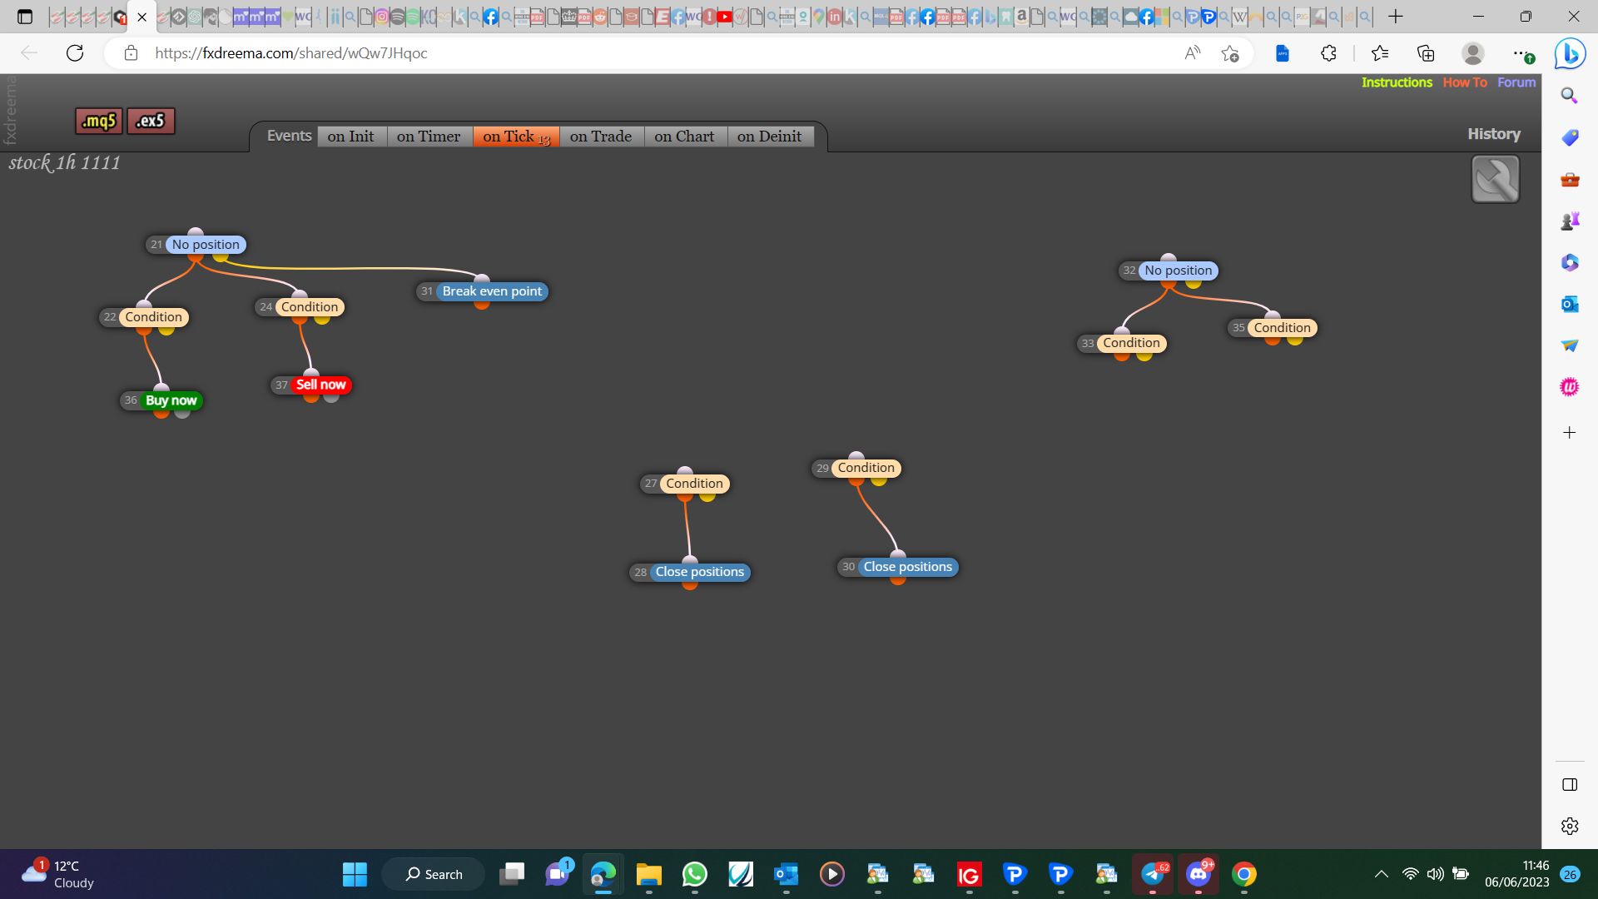Switch to the on Trade tab
The height and width of the screenshot is (899, 1598).
601,137
